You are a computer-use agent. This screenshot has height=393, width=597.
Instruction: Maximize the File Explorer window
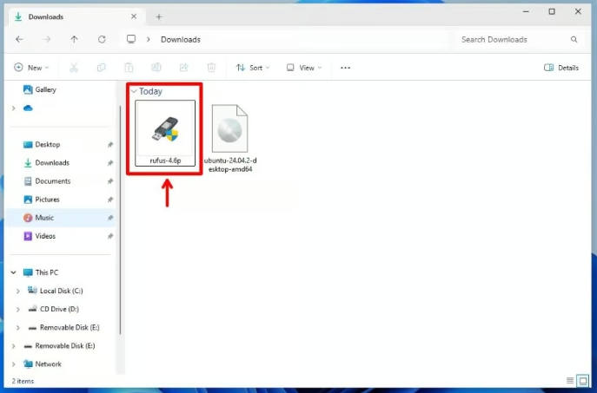pos(552,12)
